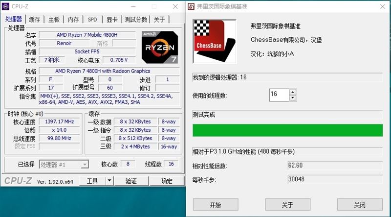Image resolution: width=391 pixels, height=217 pixels.
Task: Click the 16-way L3 associativity value
Action: pyautogui.click(x=169, y=146)
